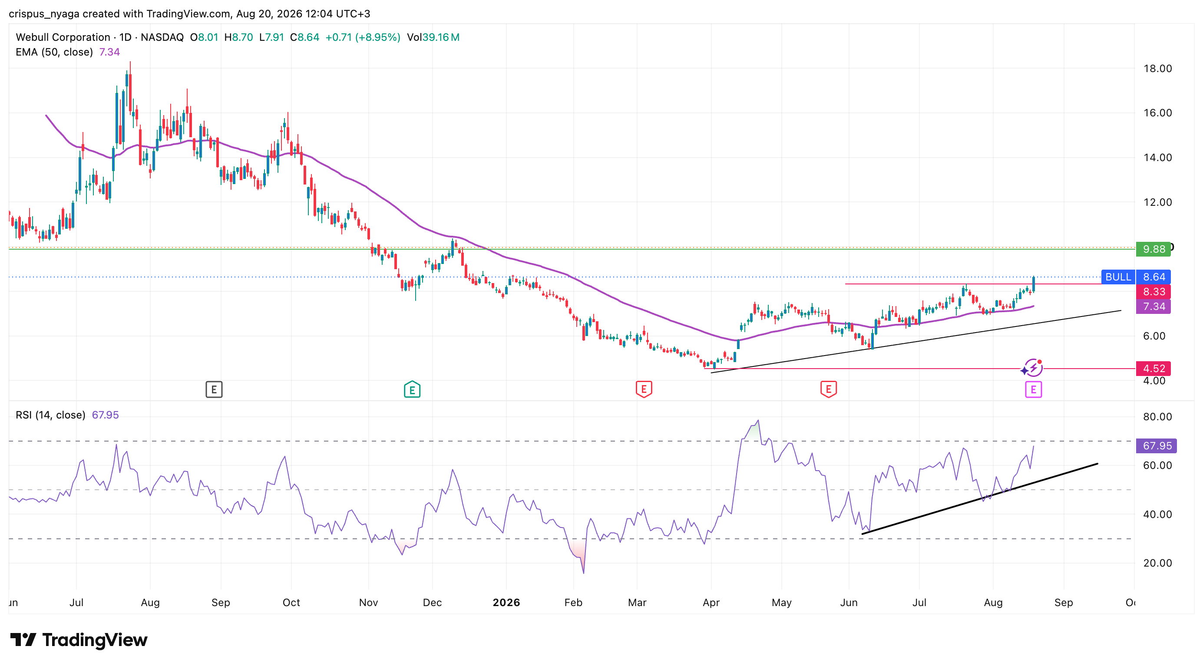This screenshot has height=666, width=1203.
Task: Open the red earnings E marker near May
Action: [x=829, y=389]
